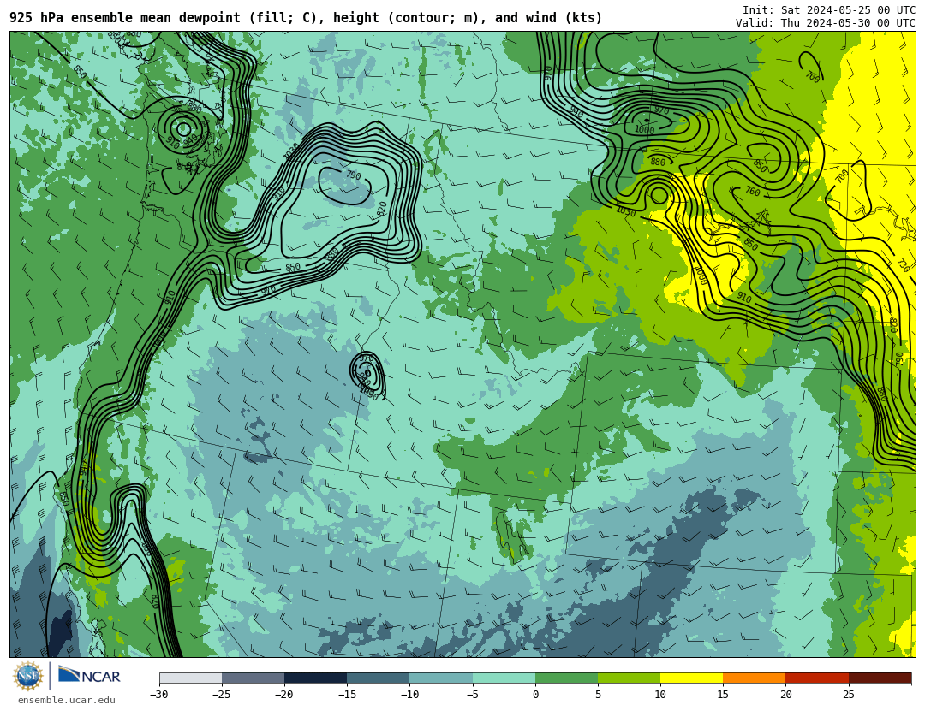Viewport: 925px width, 711px height.
Task: Click the steel blue -15 to -10 colorbar swatch
Action: [x=379, y=678]
